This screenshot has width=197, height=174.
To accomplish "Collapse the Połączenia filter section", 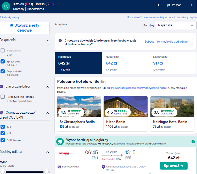I will click(48, 40).
